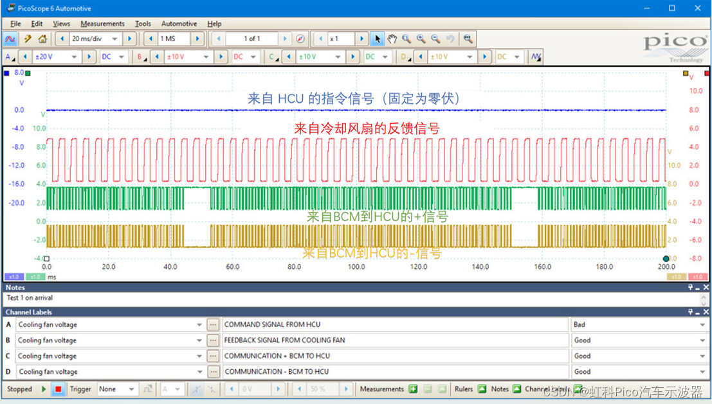Close the Notes panel
Viewport: 712px width, 404px height.
(x=706, y=288)
